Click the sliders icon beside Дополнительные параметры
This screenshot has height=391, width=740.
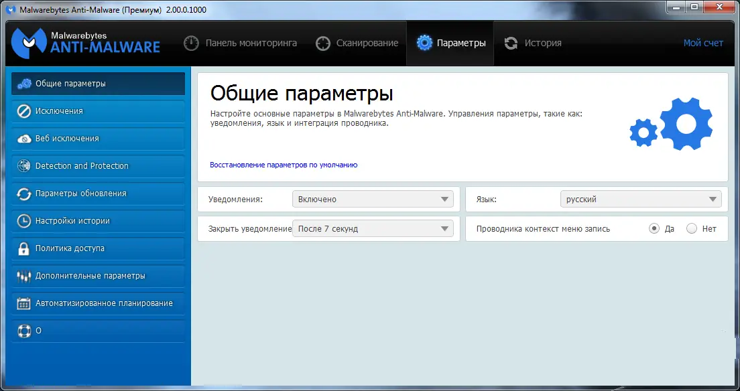pyautogui.click(x=23, y=277)
